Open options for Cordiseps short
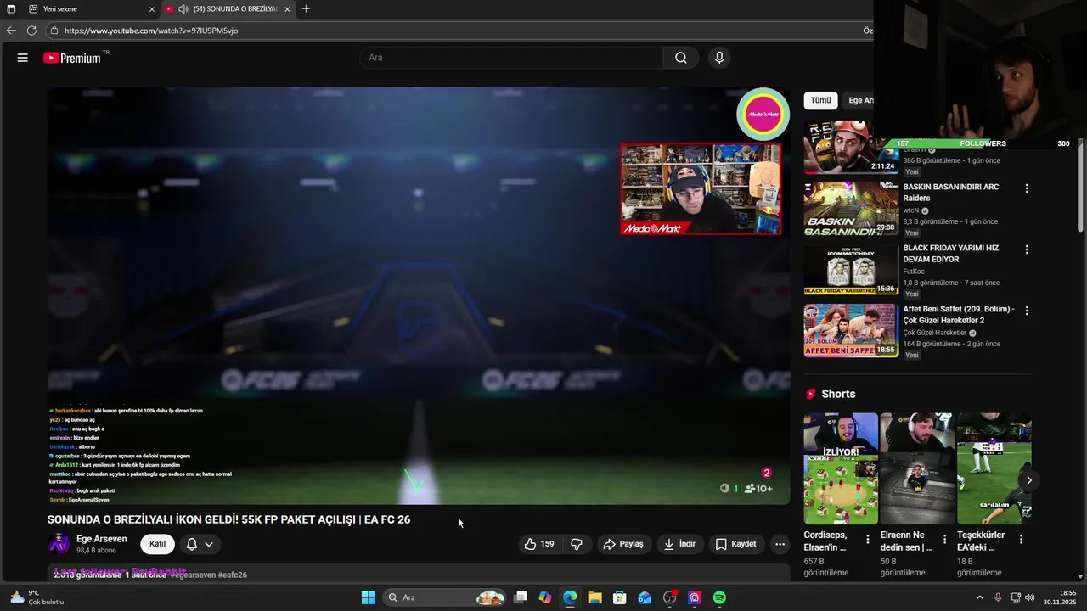This screenshot has width=1087, height=611. click(x=868, y=539)
